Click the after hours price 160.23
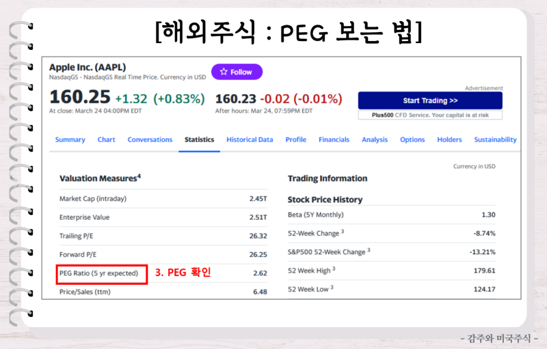Image resolution: width=547 pixels, height=349 pixels. tap(236, 99)
